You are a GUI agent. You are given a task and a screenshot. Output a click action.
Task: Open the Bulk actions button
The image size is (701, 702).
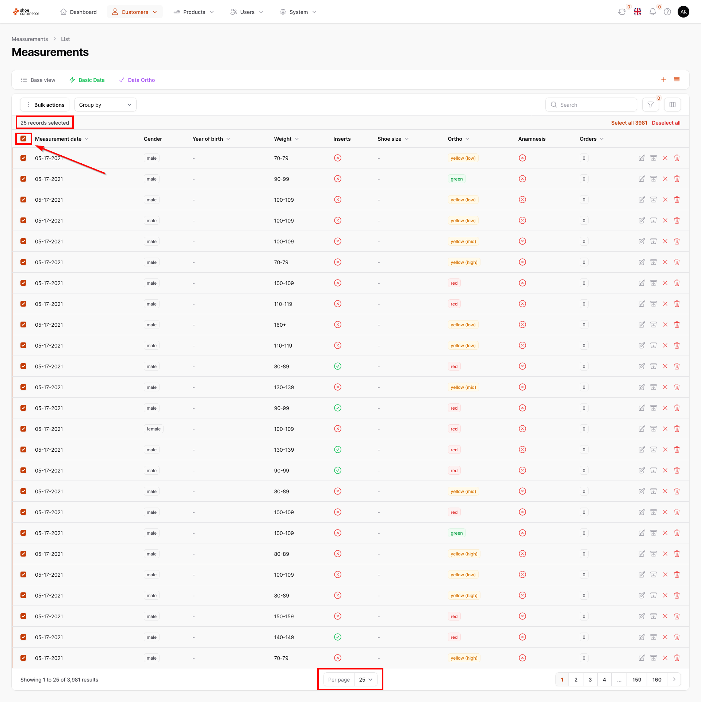tap(45, 105)
